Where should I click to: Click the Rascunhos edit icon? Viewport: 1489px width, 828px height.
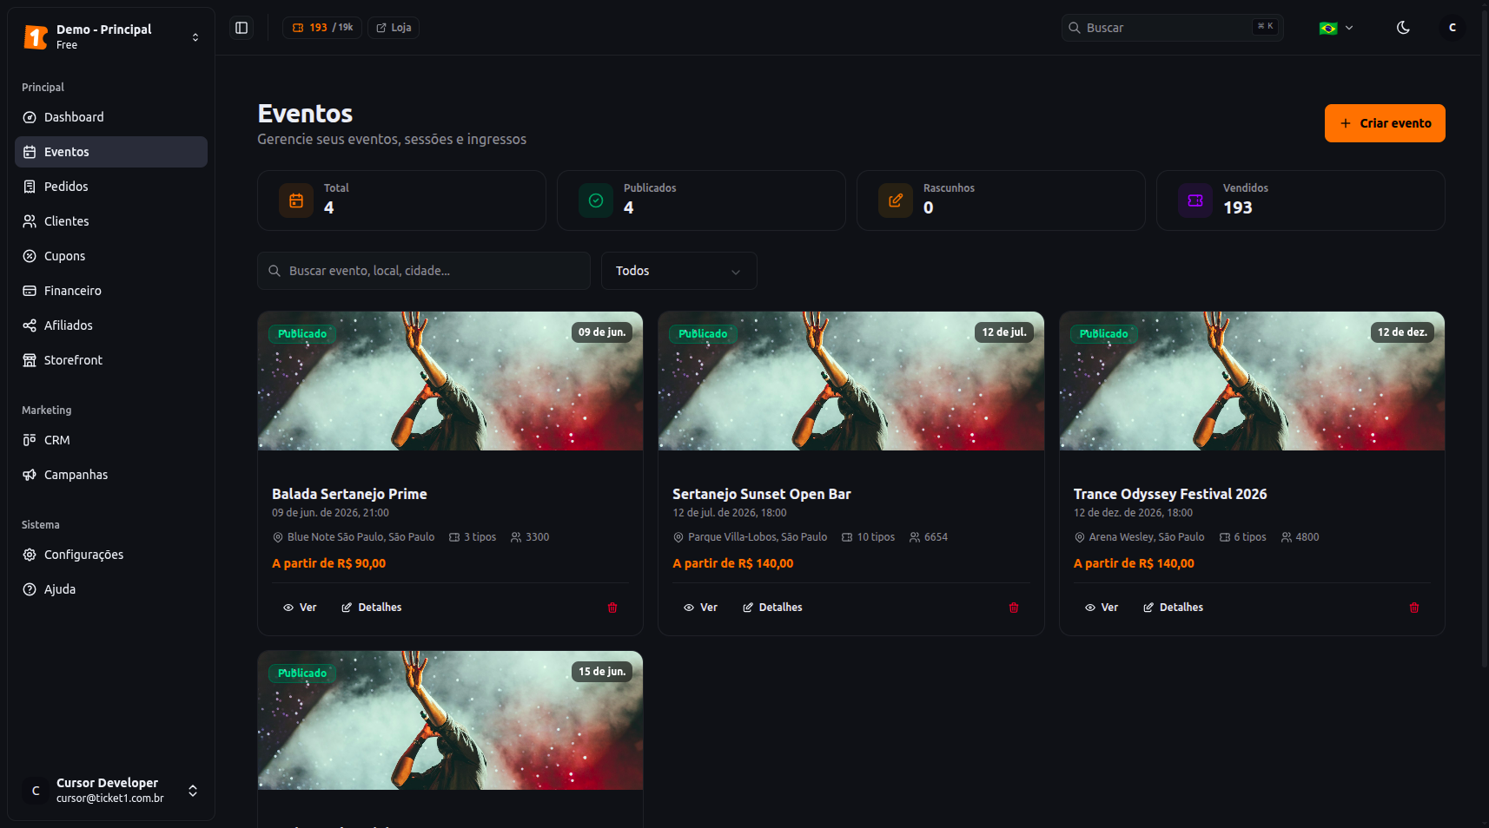896,200
